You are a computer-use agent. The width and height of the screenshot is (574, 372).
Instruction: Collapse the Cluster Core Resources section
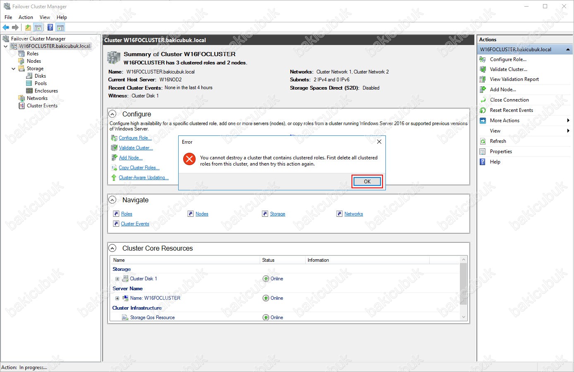pos(112,248)
